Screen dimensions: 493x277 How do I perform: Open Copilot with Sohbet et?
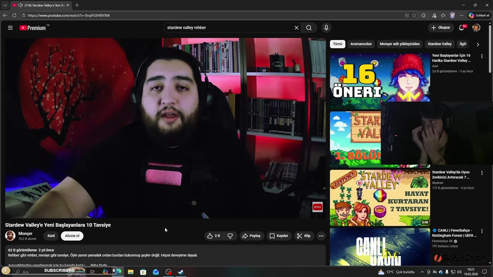coord(479,15)
